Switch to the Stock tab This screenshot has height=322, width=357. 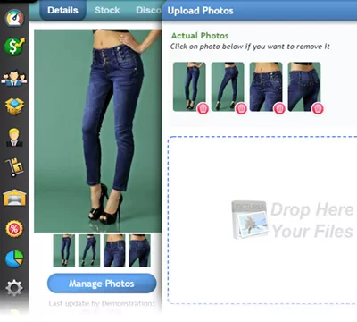[x=107, y=10]
